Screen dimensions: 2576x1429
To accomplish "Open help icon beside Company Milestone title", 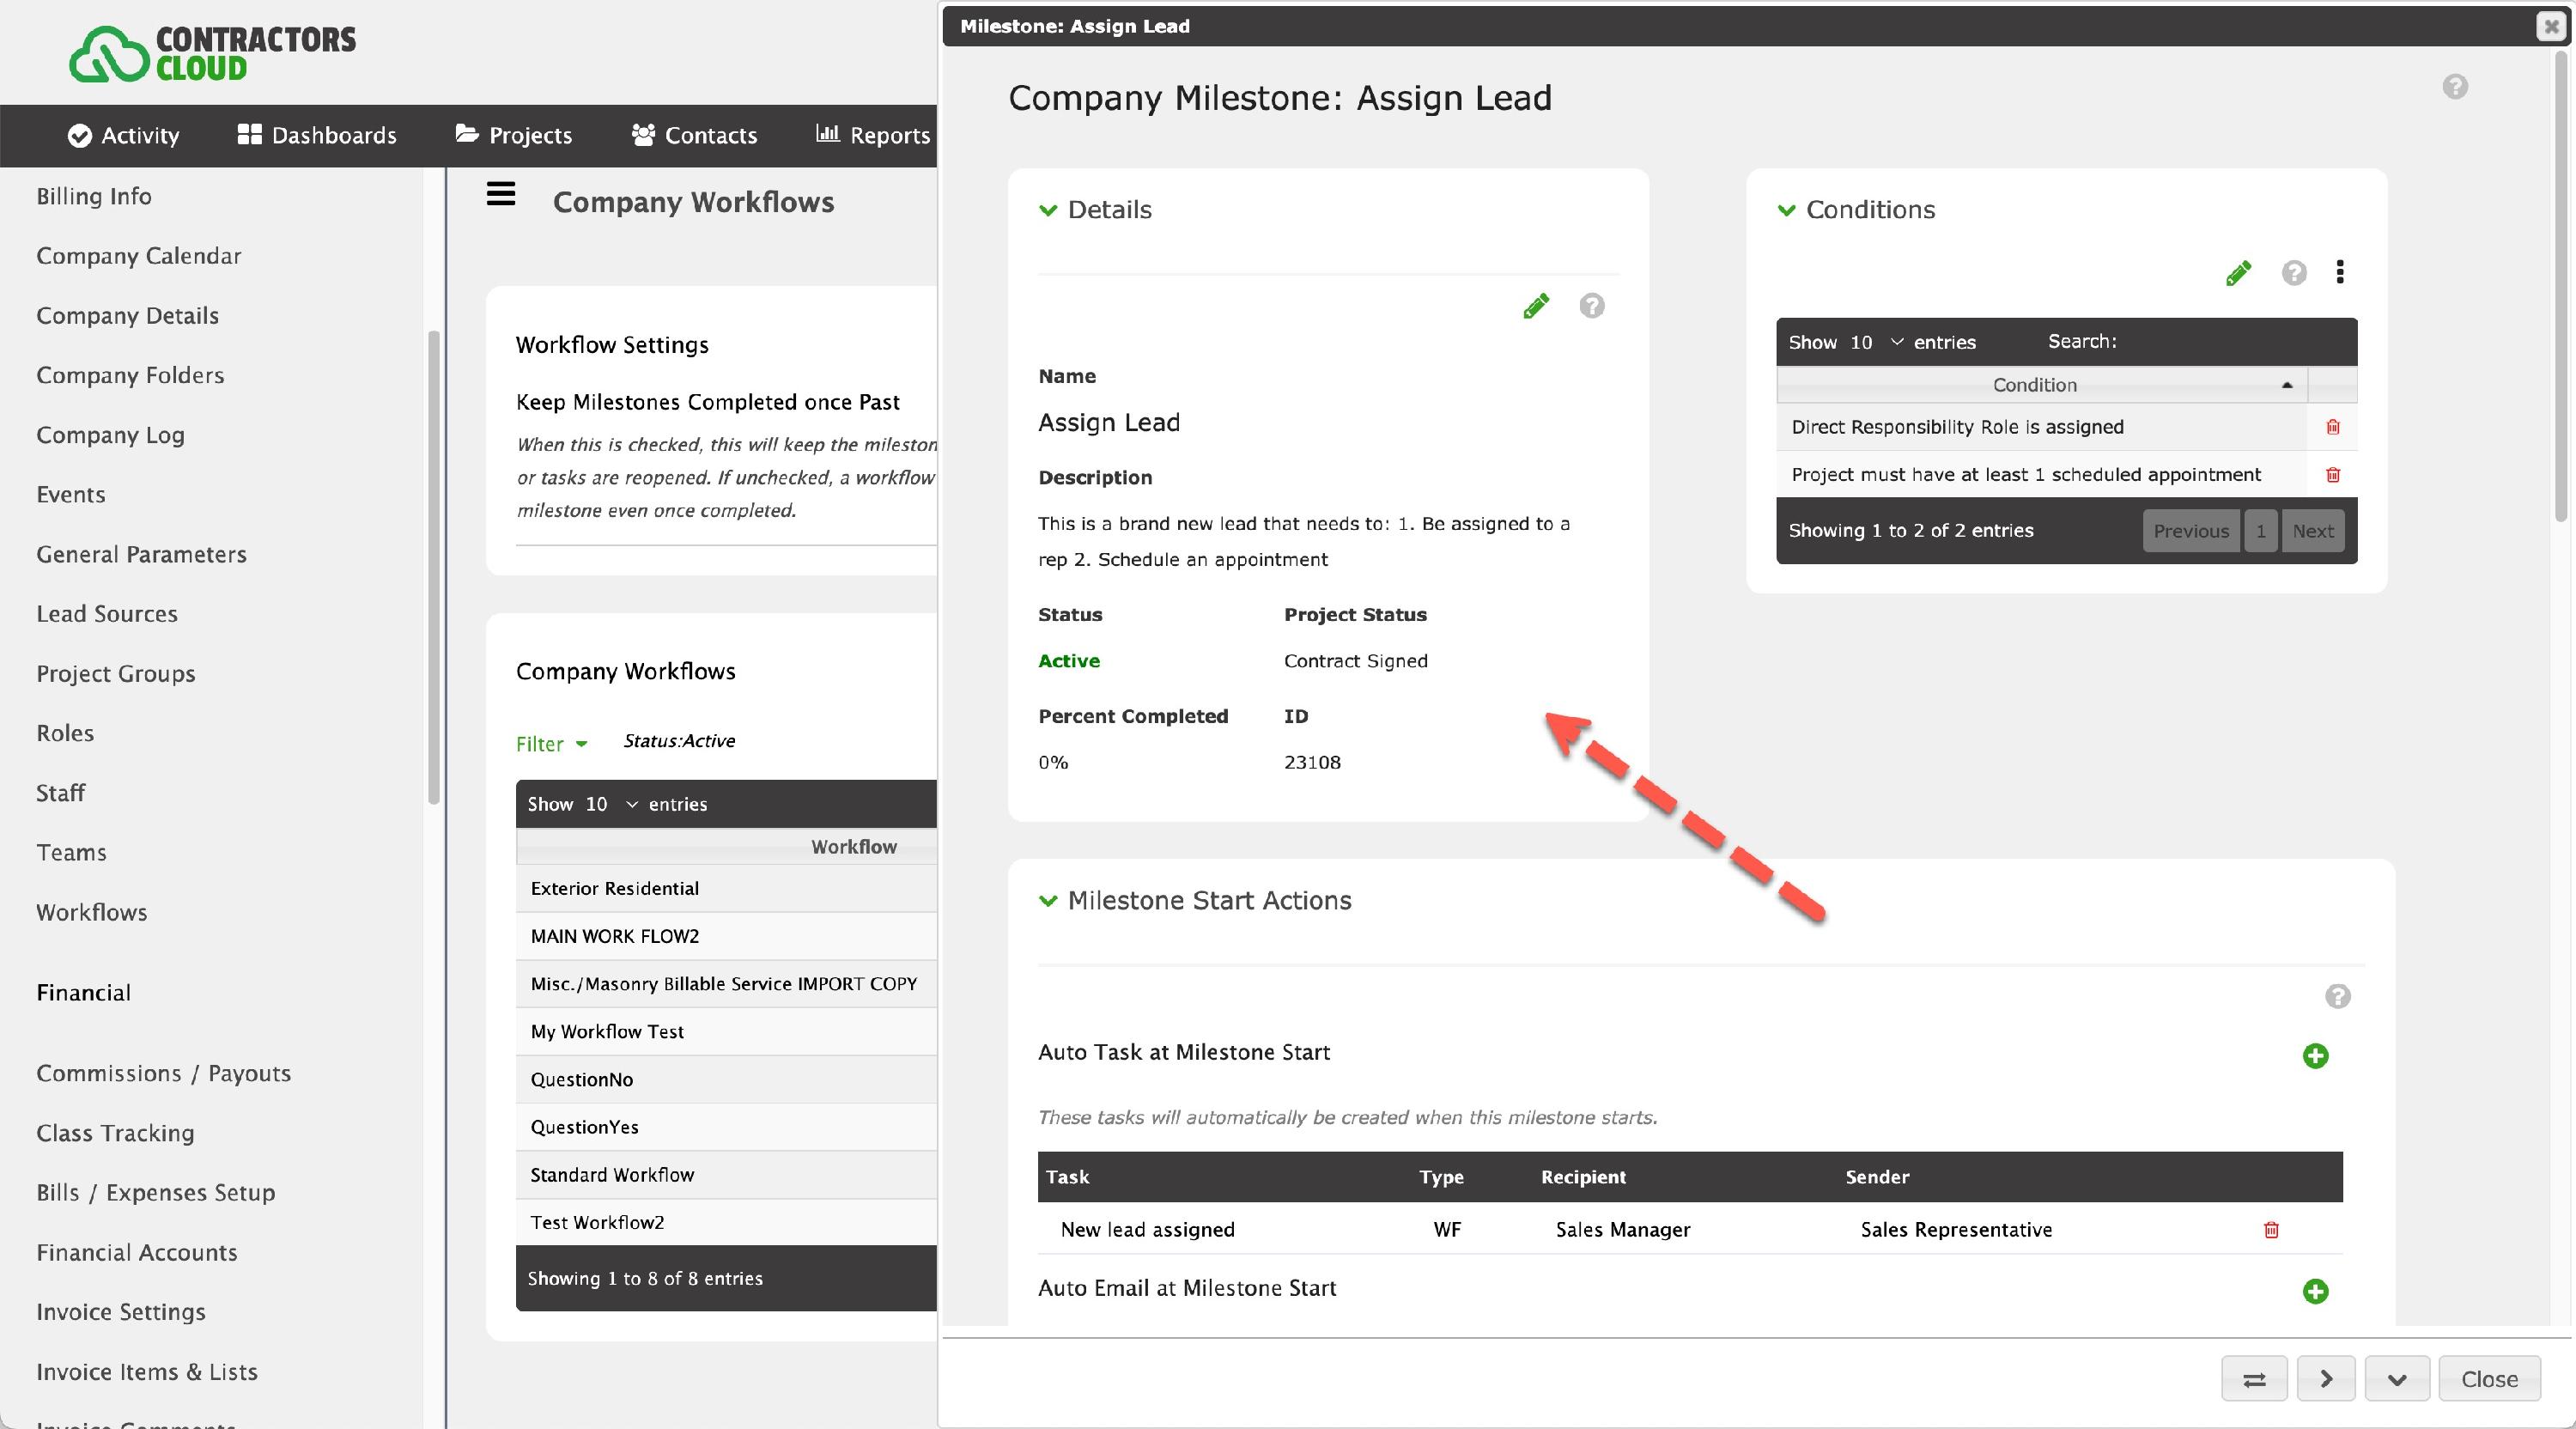I will coord(2455,87).
